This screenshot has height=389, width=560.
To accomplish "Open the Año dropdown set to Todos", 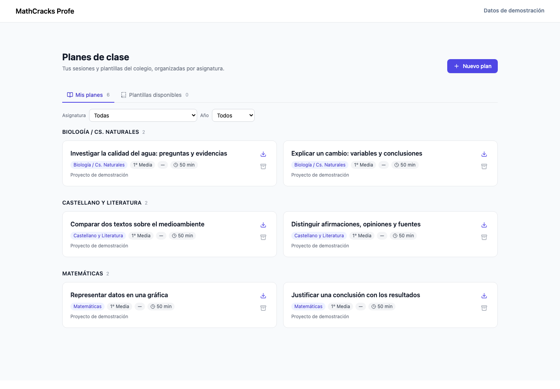I will click(x=233, y=116).
